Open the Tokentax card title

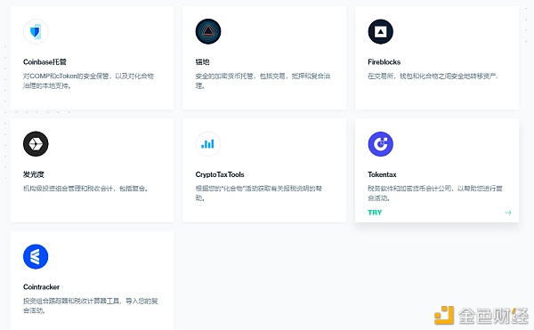pyautogui.click(x=382, y=174)
